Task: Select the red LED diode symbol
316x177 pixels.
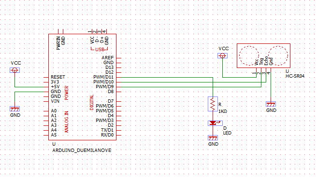Action: (x=215, y=123)
